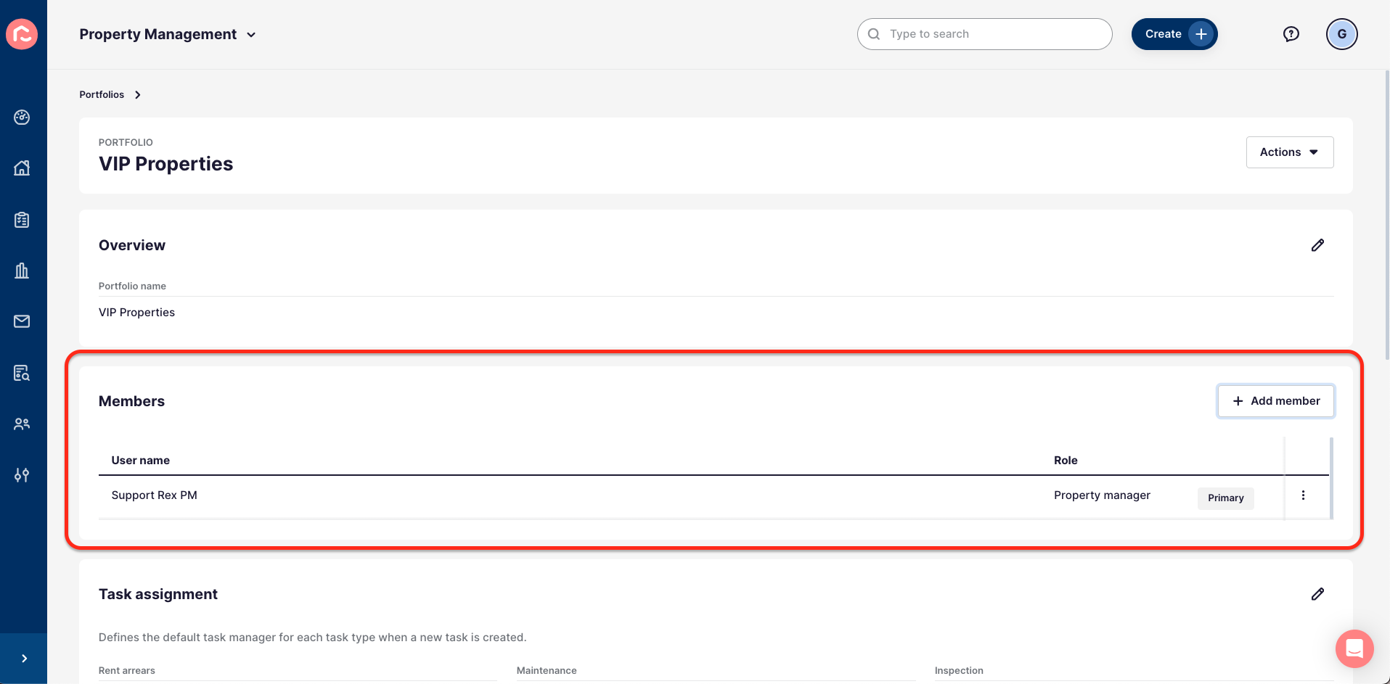Viewport: 1390px width, 684px height.
Task: Edit the Overview section with pencil icon
Action: point(1318,245)
